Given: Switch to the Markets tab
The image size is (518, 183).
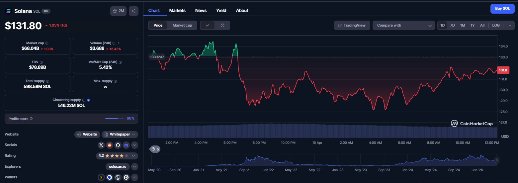Looking at the screenshot, I should [x=177, y=10].
